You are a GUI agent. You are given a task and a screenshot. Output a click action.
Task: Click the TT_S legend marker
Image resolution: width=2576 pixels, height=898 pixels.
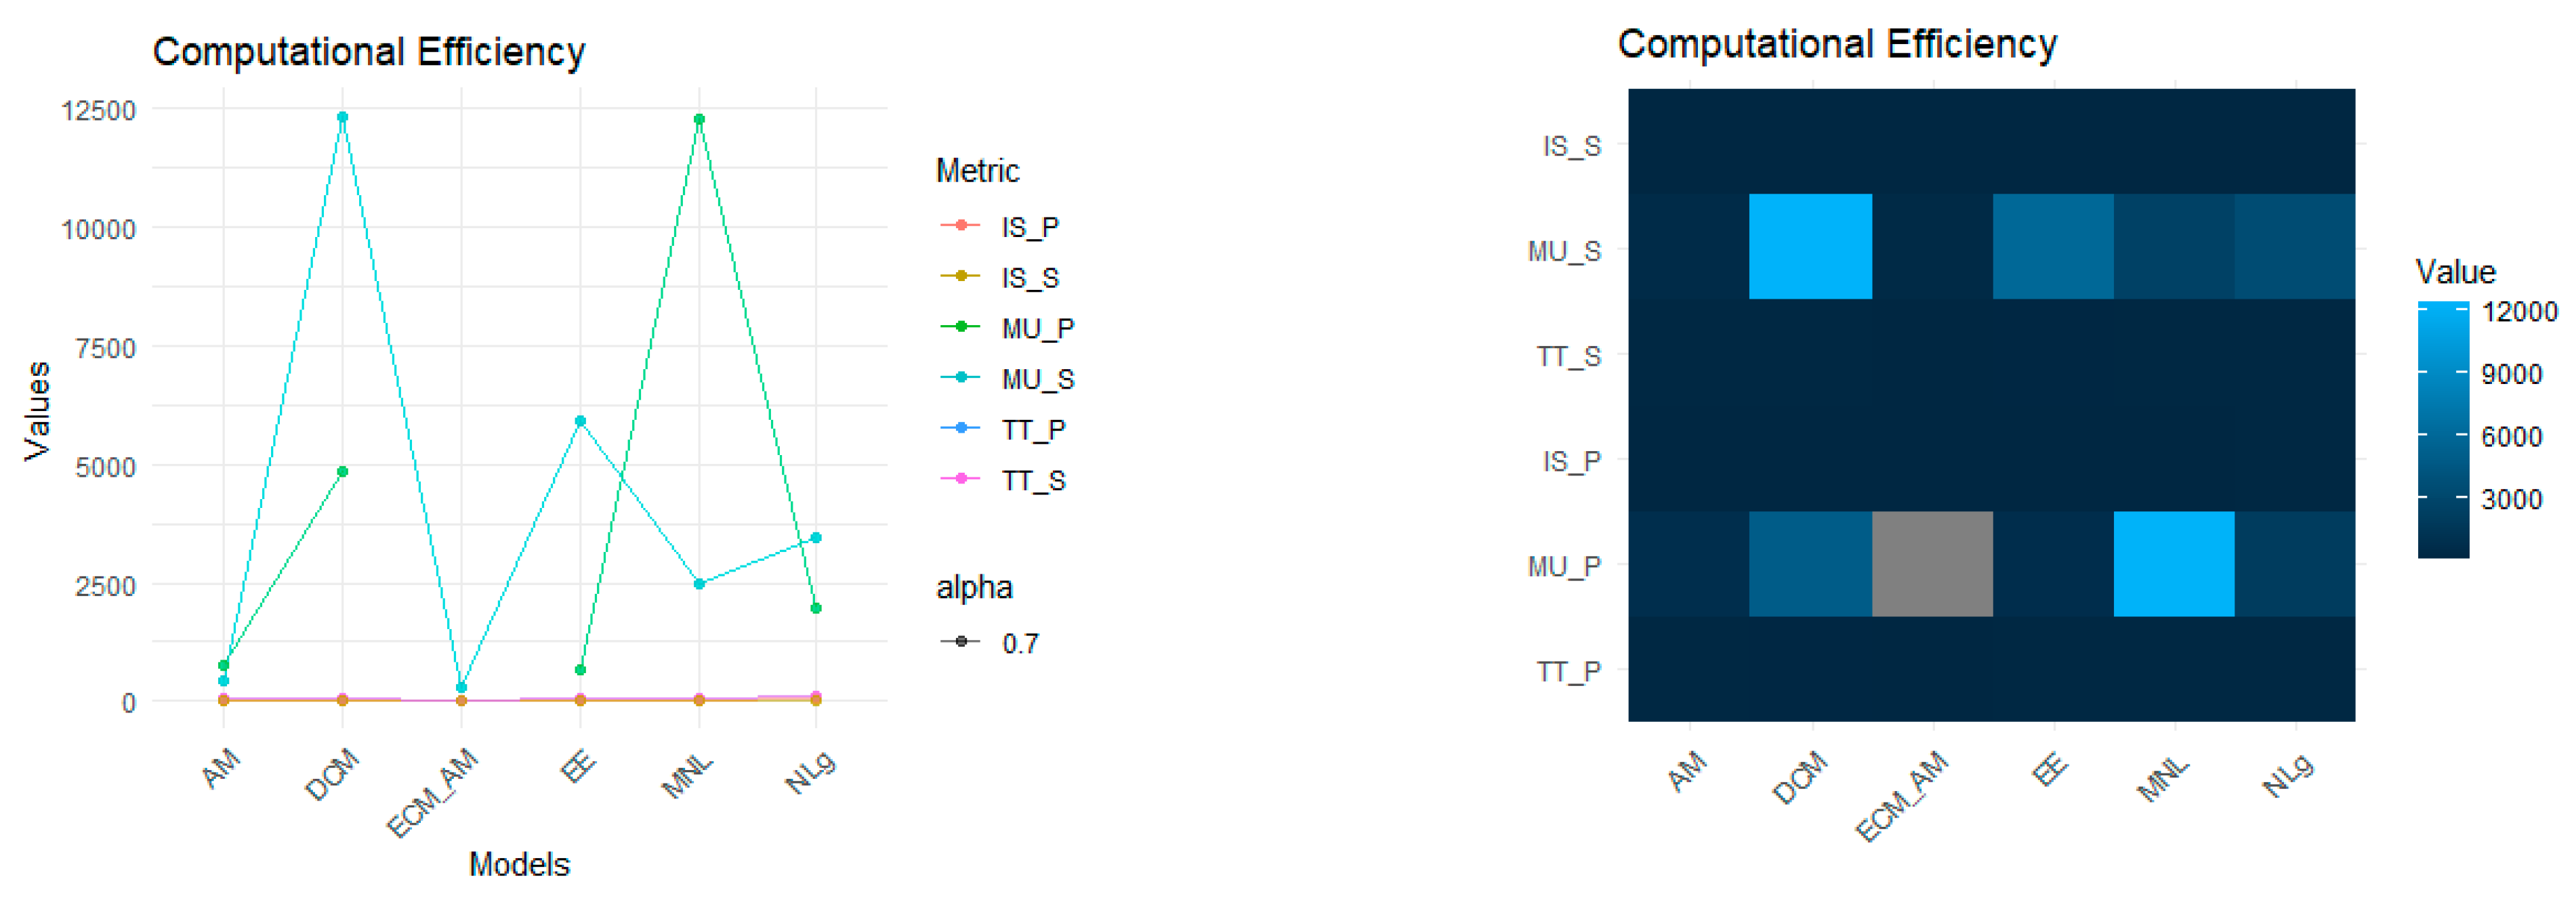click(960, 479)
